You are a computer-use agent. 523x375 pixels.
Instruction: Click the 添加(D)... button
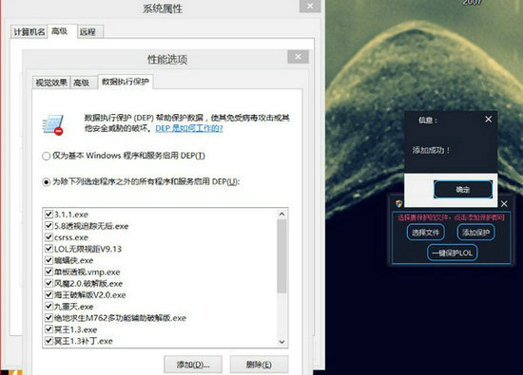pyautogui.click(x=193, y=365)
